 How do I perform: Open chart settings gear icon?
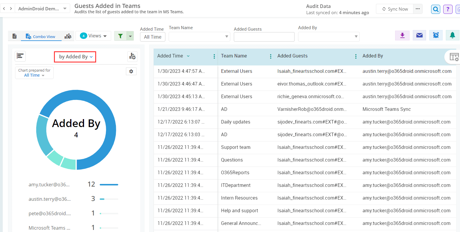tap(131, 71)
